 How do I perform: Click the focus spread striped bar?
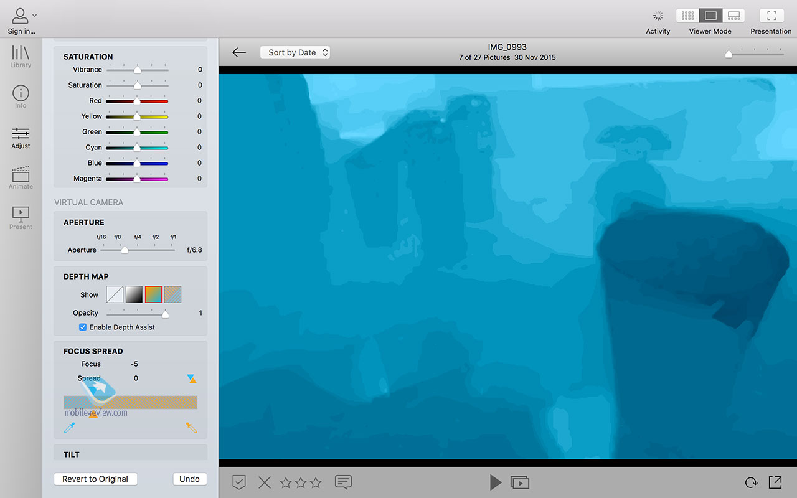pyautogui.click(x=130, y=402)
